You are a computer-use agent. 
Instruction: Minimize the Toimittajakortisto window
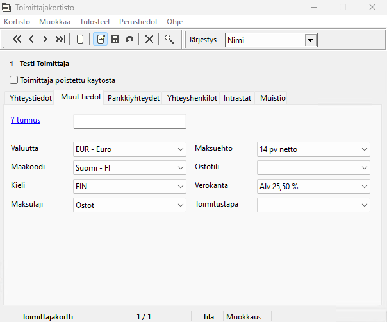click(314, 8)
